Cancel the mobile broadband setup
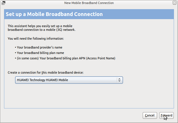Image resolution: width=178 pixels, height=123 pixels. click(150, 116)
